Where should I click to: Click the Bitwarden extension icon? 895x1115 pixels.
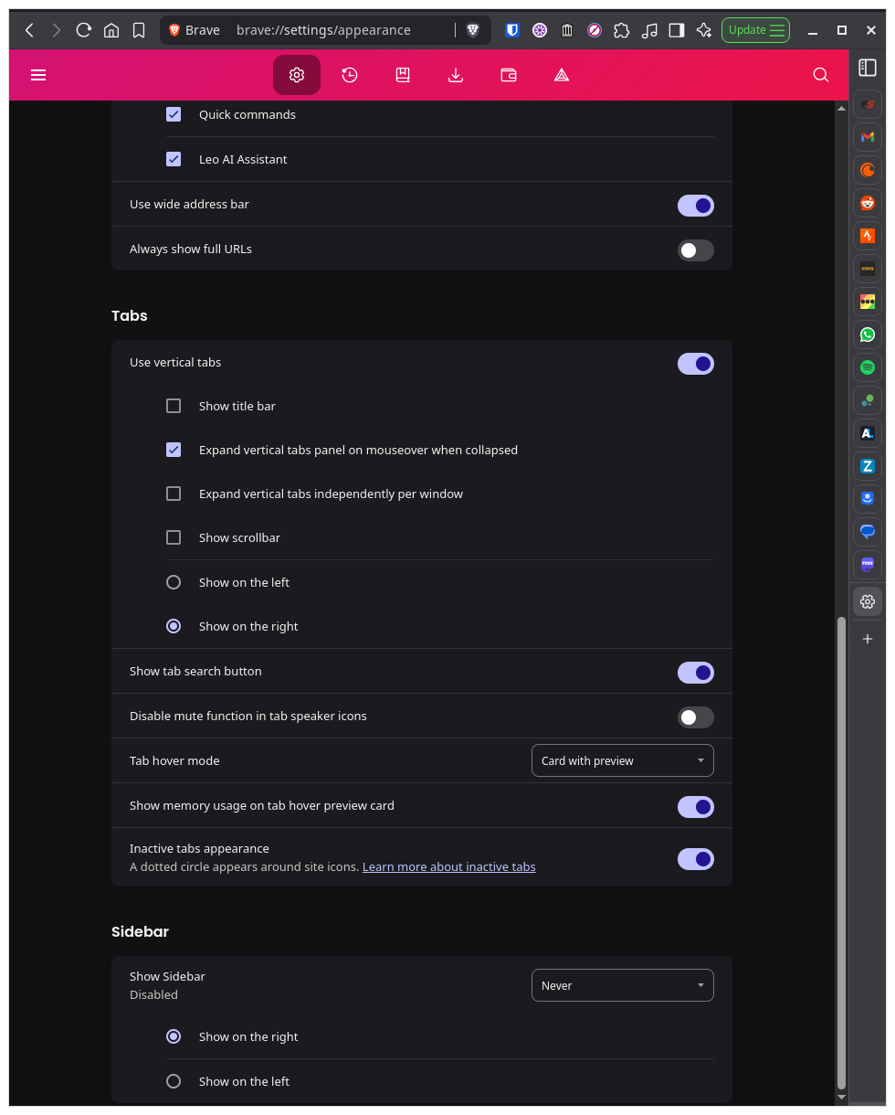pos(512,30)
